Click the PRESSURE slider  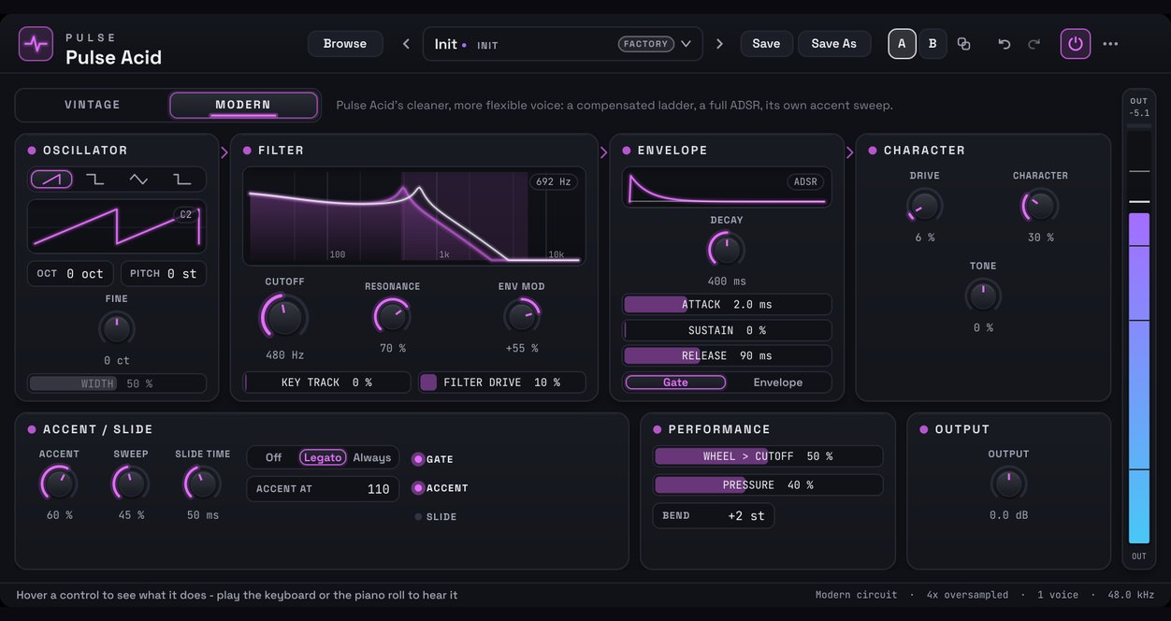click(x=768, y=485)
